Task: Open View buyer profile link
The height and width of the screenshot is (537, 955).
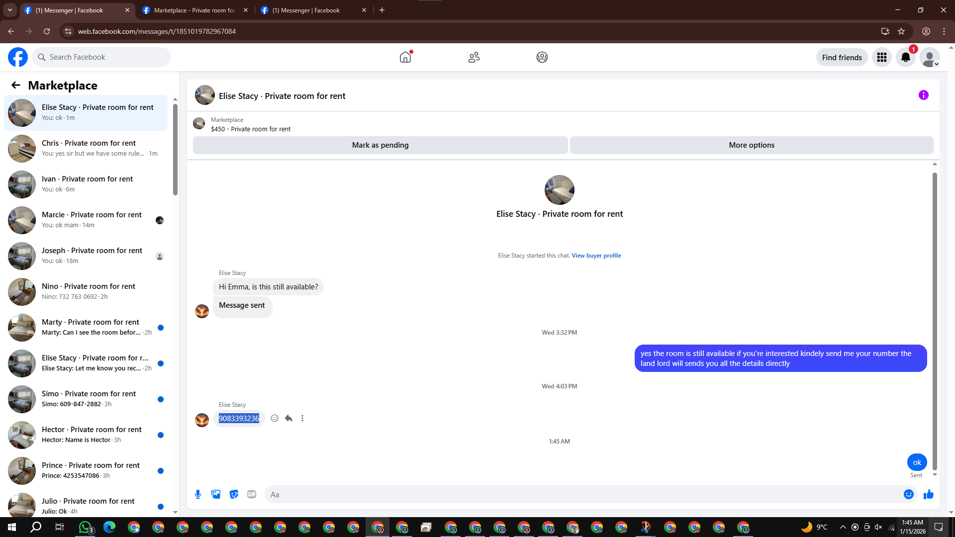Action: click(596, 256)
